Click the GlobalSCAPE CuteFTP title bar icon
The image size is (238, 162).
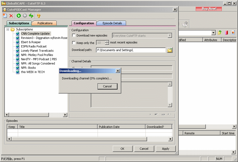[x=4, y=3]
